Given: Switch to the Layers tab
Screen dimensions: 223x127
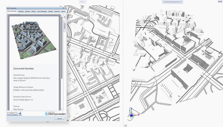Looking at the screenshot, I should point(63,11).
